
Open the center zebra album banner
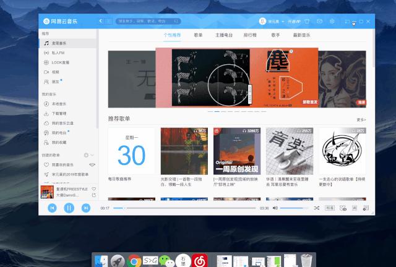[x=237, y=78]
